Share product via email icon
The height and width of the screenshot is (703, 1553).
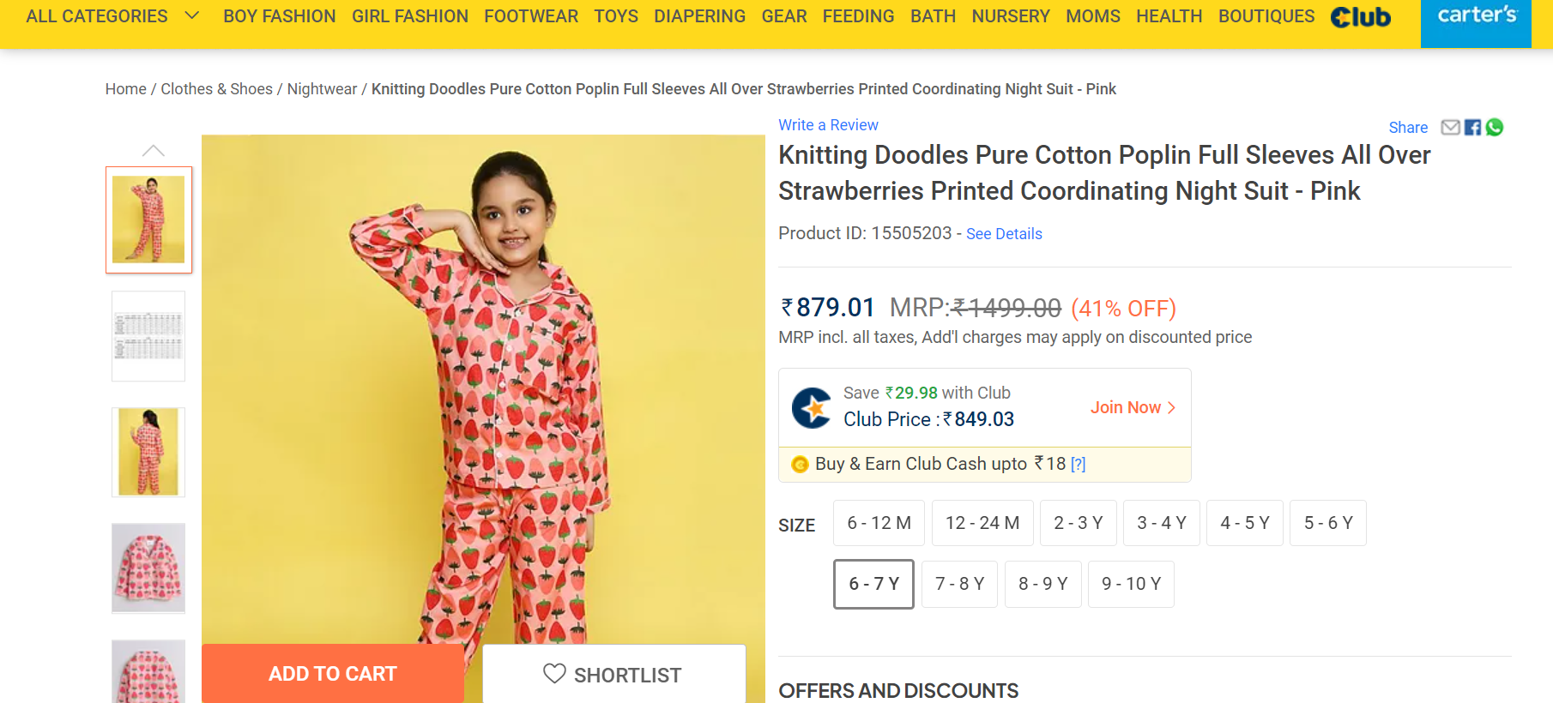[1450, 128]
